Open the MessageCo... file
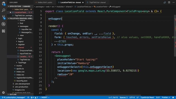 [27, 32]
